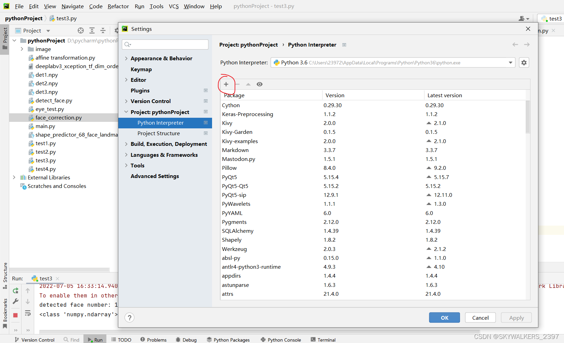Open the File menu
Image resolution: width=564 pixels, height=343 pixels.
click(x=19, y=6)
